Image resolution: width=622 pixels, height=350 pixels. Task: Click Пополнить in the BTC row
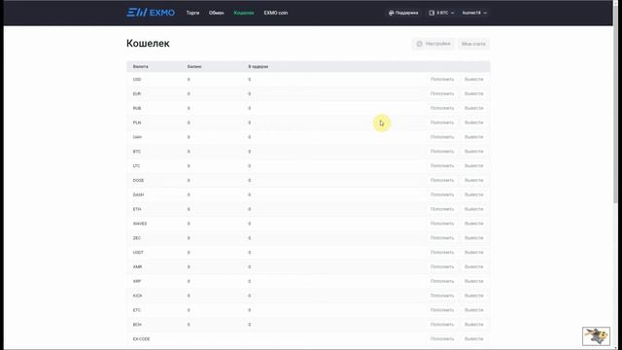point(442,152)
